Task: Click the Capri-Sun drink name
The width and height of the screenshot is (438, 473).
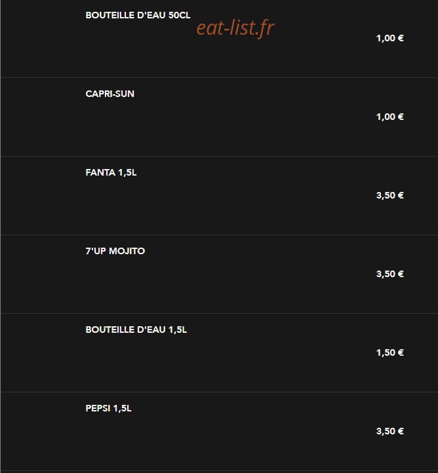Action: (x=110, y=94)
